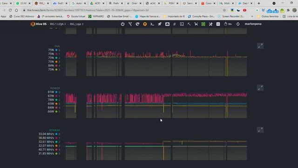Open the RIG_Loja worker dropdown
The width and height of the screenshot is (298, 168).
point(76,24)
